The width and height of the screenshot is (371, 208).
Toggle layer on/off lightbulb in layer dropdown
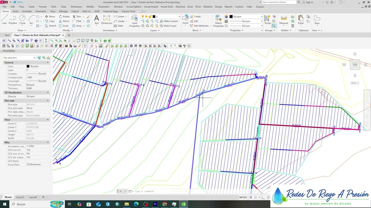pos(143,16)
